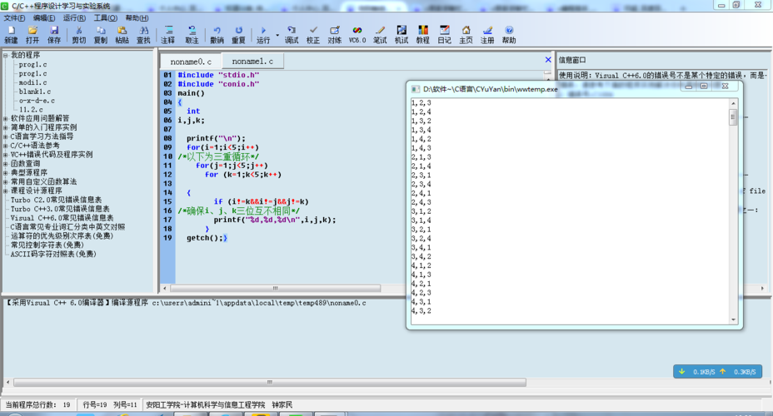Open the 文件(F) menu

coord(14,17)
